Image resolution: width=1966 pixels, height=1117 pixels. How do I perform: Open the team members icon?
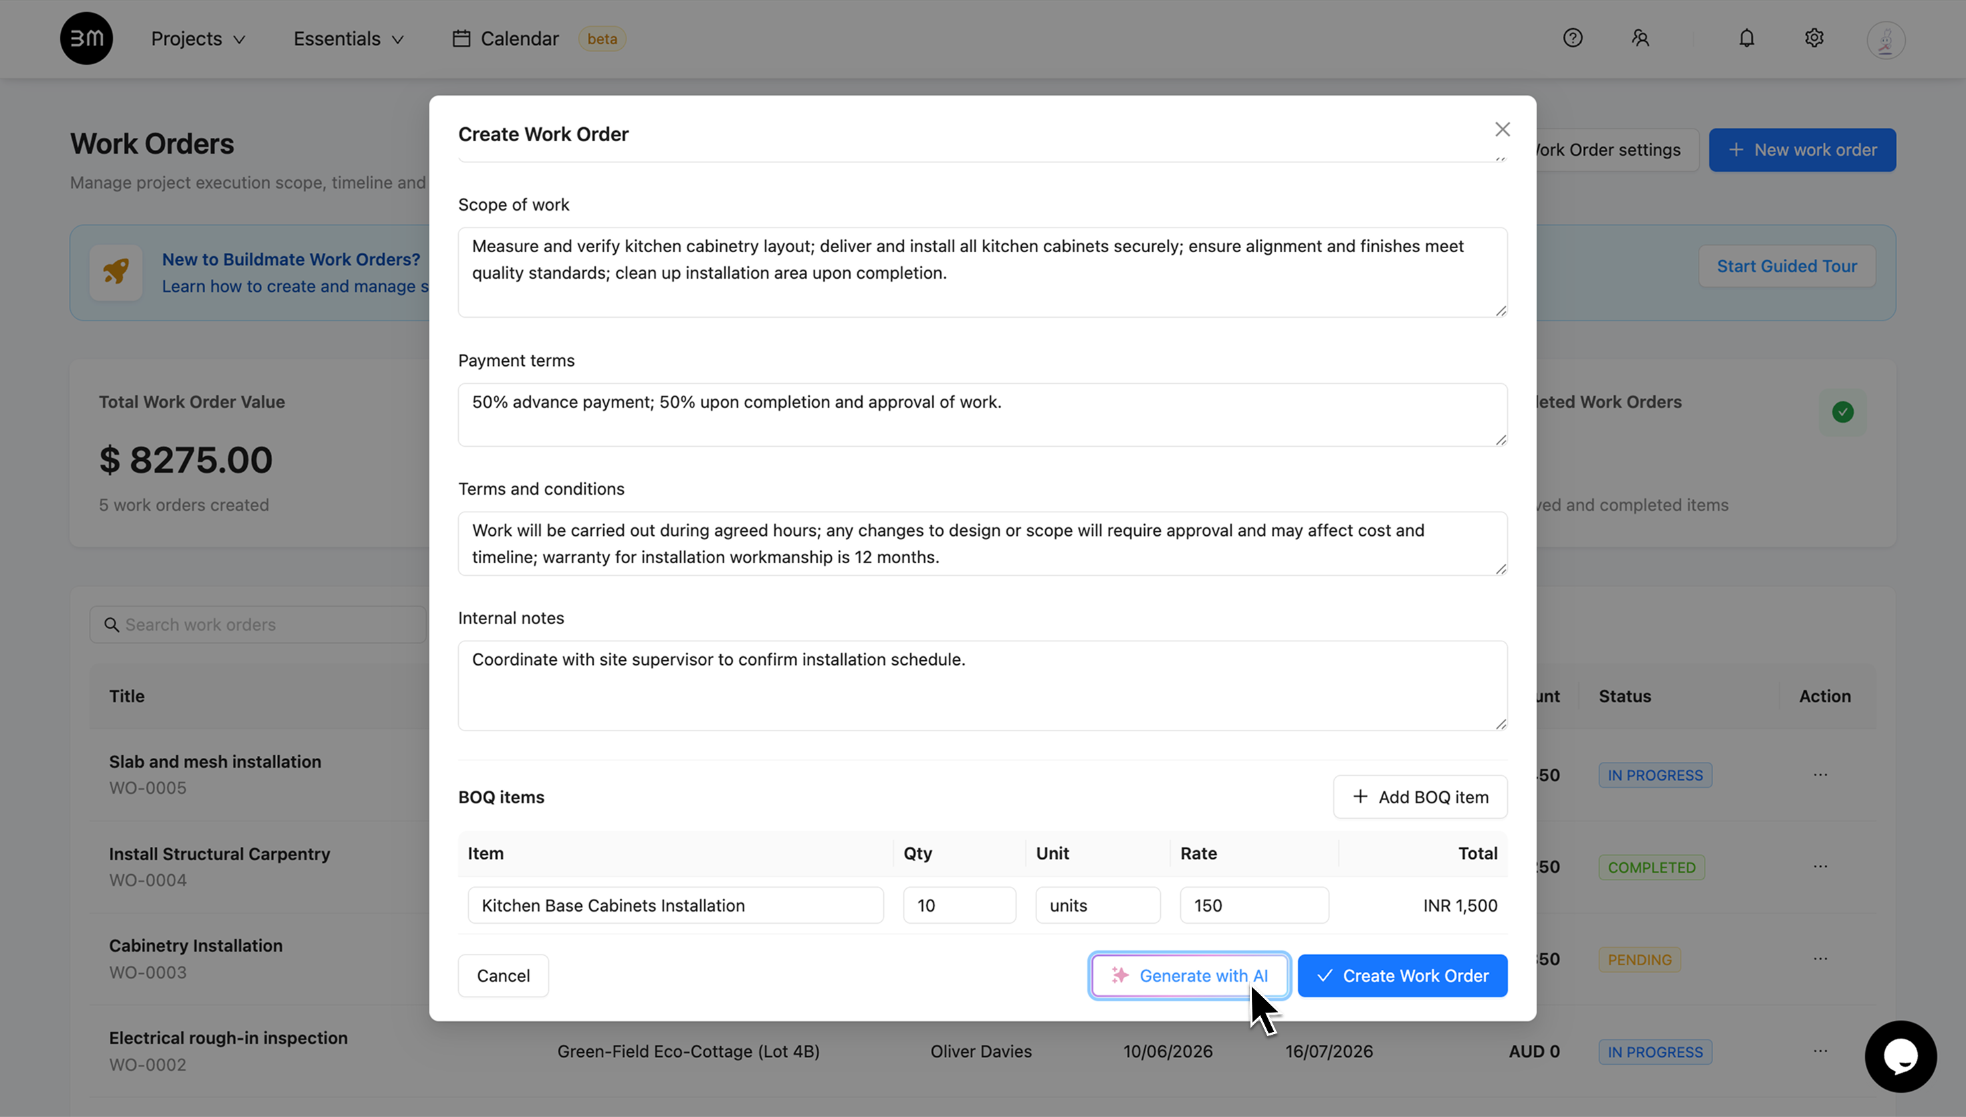(1640, 37)
